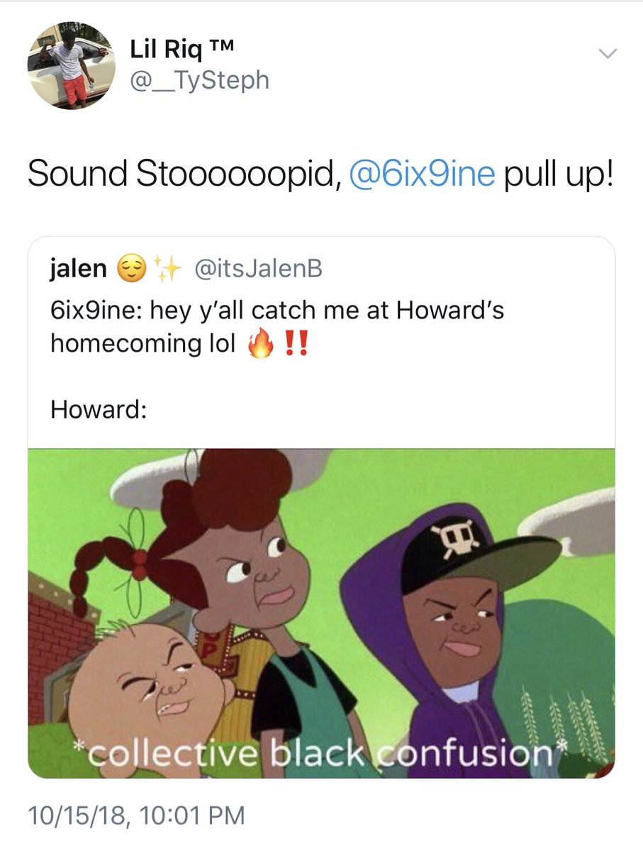The width and height of the screenshot is (643, 851).
Task: Visit the @__TySteph handle
Action: click(x=199, y=79)
